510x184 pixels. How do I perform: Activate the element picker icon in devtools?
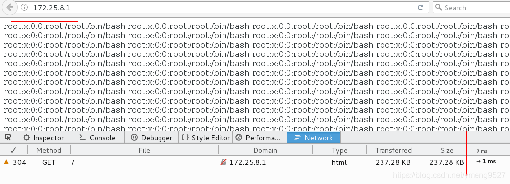coord(8,138)
